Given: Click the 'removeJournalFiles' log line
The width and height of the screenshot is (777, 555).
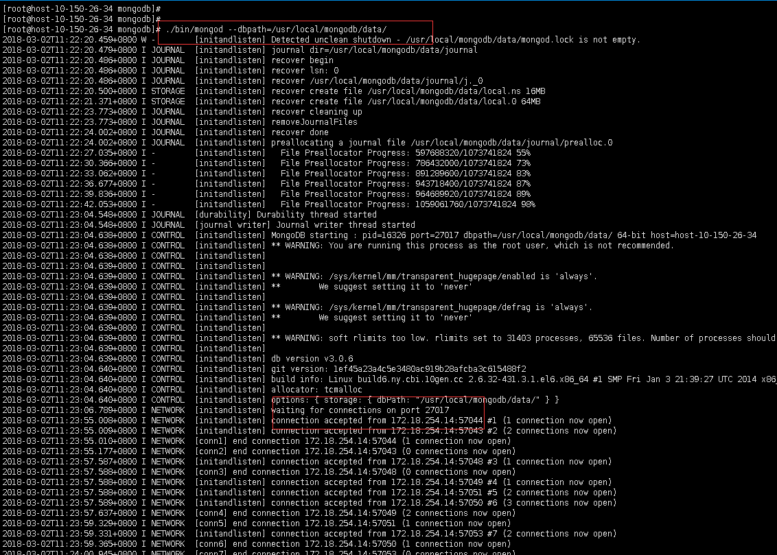Looking at the screenshot, I should pos(179,122).
